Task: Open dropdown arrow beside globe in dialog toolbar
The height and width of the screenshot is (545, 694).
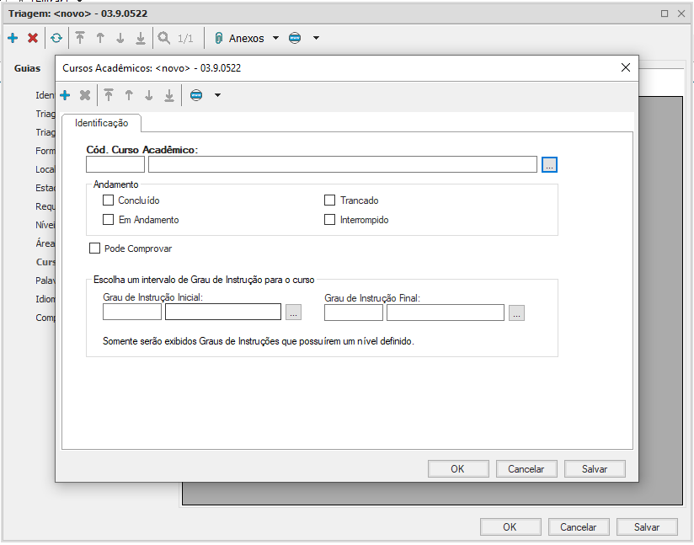Action: [217, 95]
